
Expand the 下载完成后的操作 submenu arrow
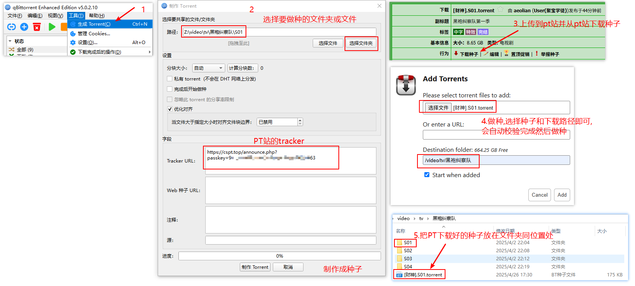tap(149, 52)
